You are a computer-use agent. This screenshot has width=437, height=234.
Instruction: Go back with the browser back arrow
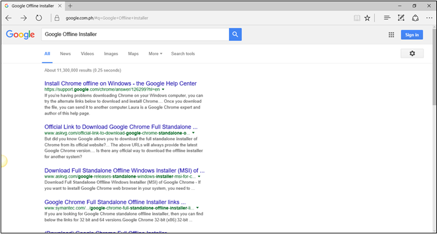(x=9, y=18)
